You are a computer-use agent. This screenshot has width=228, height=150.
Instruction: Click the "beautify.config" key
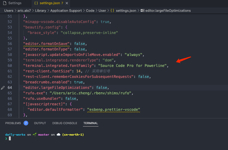click(x=42, y=27)
